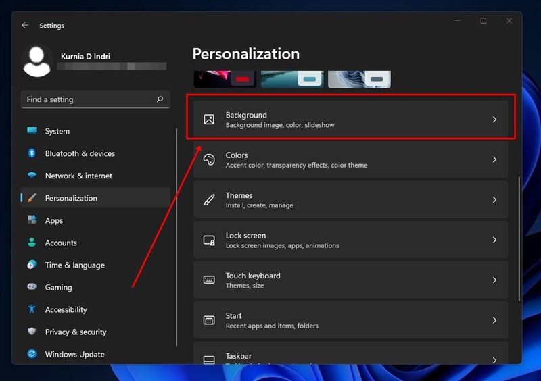Open Lock screen images settings
The height and width of the screenshot is (381, 541).
tap(350, 240)
